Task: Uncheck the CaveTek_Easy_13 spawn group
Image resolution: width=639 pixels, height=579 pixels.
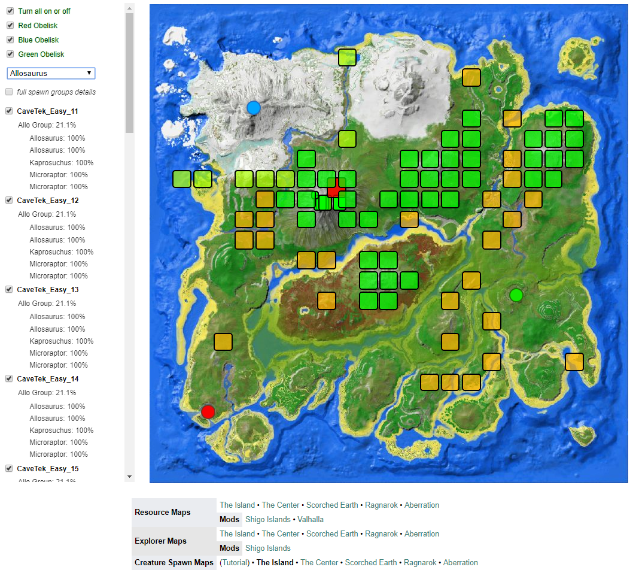Action: point(9,290)
